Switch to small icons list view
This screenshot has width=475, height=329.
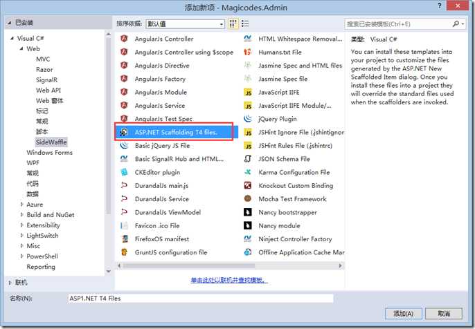click(x=245, y=23)
